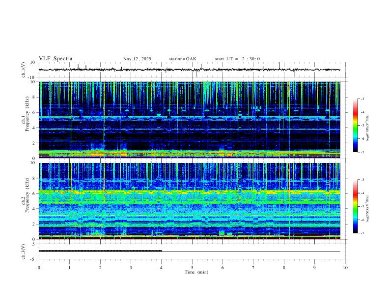Click the 'VLF Spectra' title text
The width and height of the screenshot is (389, 300).
coord(56,59)
